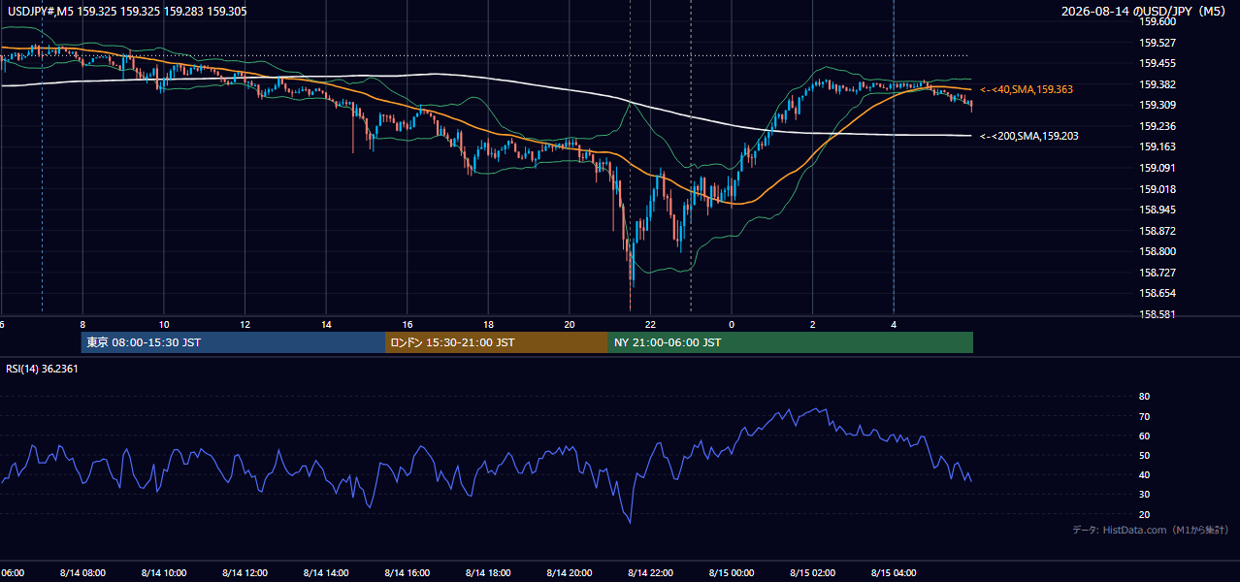1240x582 pixels.
Task: Select the ロンドン 15:30-21:00 JST session bar
Action: 497,342
